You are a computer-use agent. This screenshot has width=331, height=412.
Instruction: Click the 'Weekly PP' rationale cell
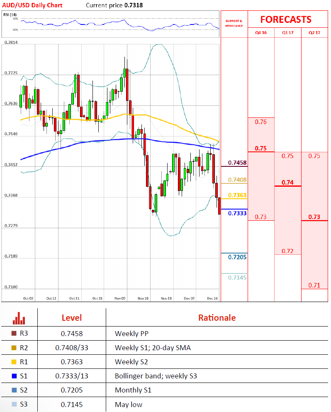[x=131, y=334]
